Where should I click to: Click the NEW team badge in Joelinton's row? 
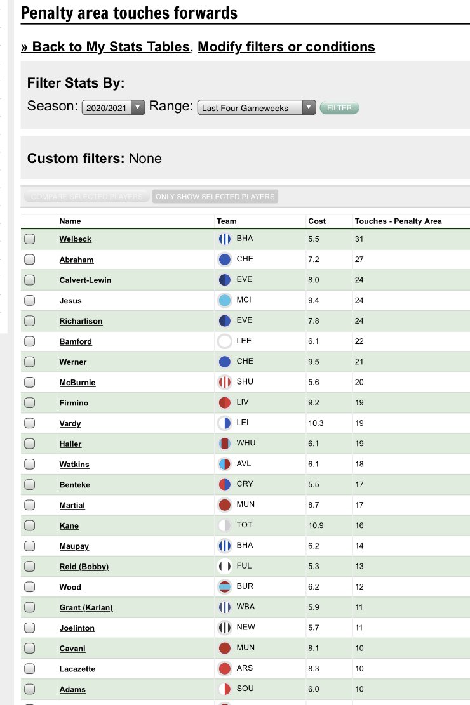[225, 628]
